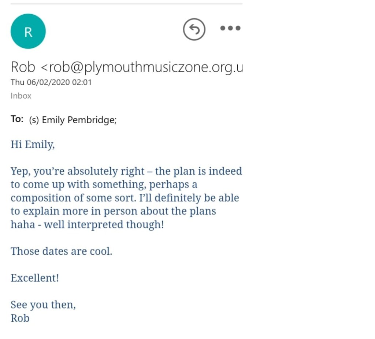Click the line composition of some sort
The width and height of the screenshot is (375, 339).
pos(125,198)
